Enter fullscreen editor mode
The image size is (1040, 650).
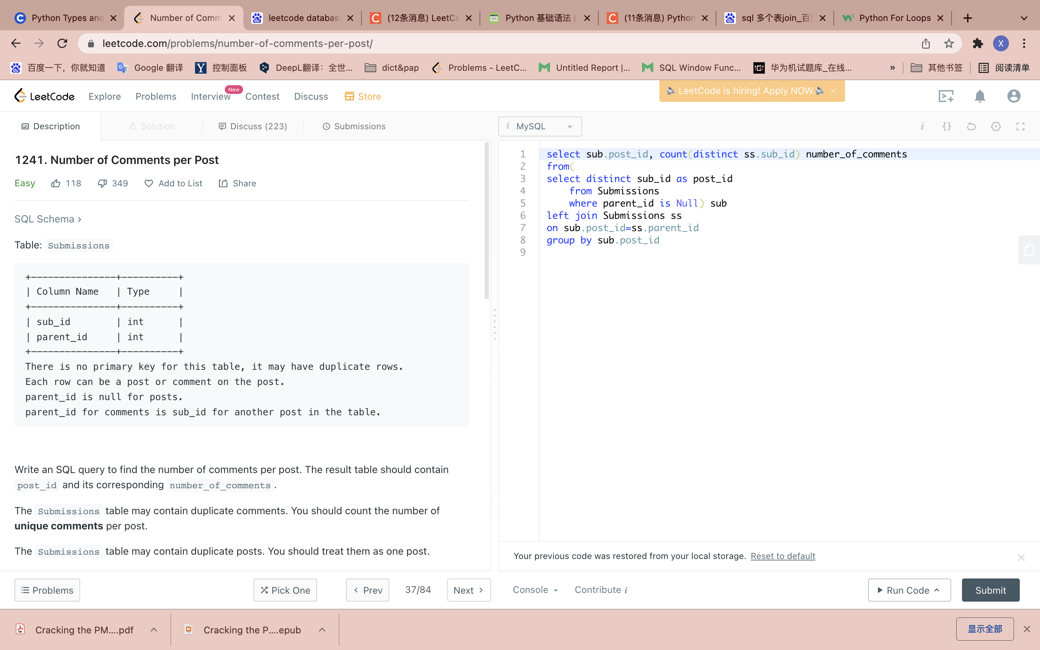coord(1020,126)
